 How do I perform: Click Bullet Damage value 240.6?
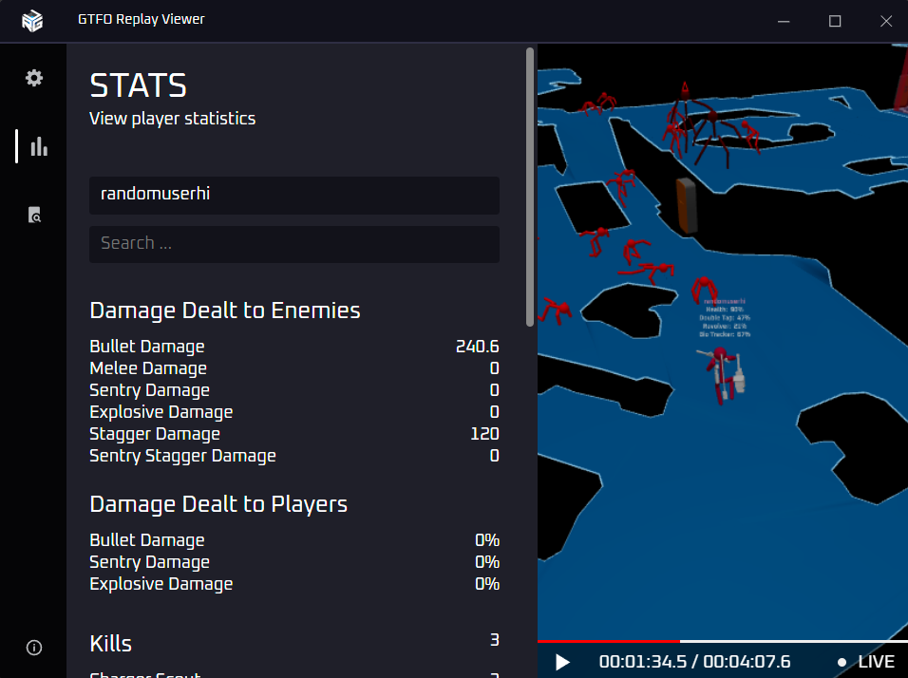click(477, 347)
